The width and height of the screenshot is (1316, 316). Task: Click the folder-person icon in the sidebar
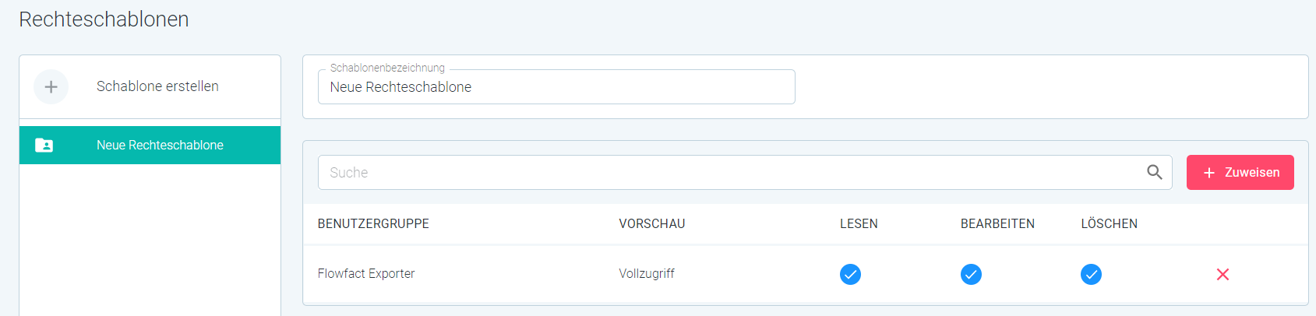pyautogui.click(x=44, y=146)
